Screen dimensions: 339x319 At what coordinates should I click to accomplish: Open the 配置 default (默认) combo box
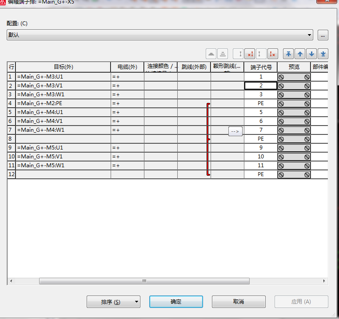coord(160,35)
